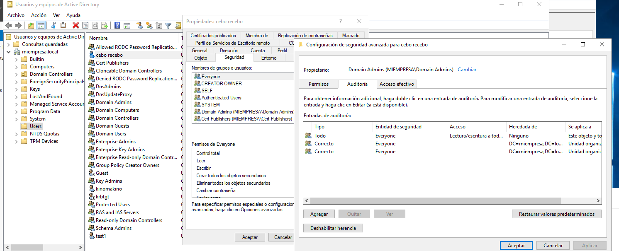This screenshot has width=619, height=251.
Task: Click the create new user toolbar icon
Action: 139,25
